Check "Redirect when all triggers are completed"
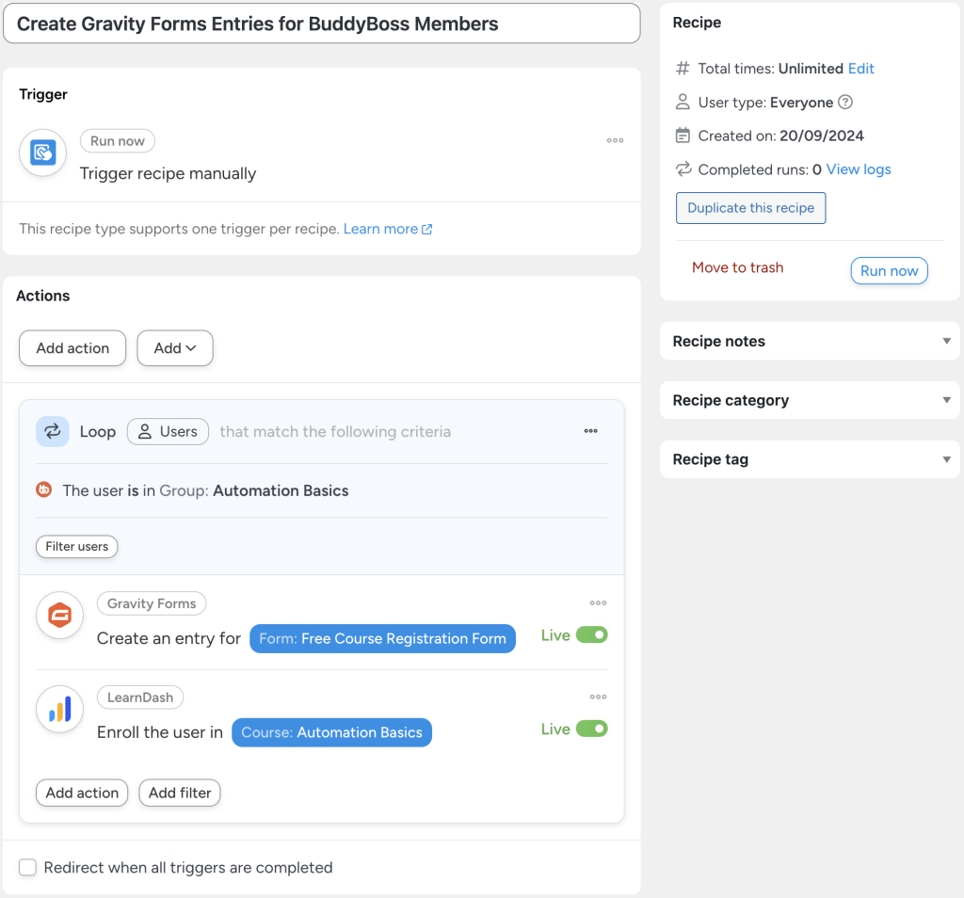Screen dimensions: 964x898 click(27, 867)
